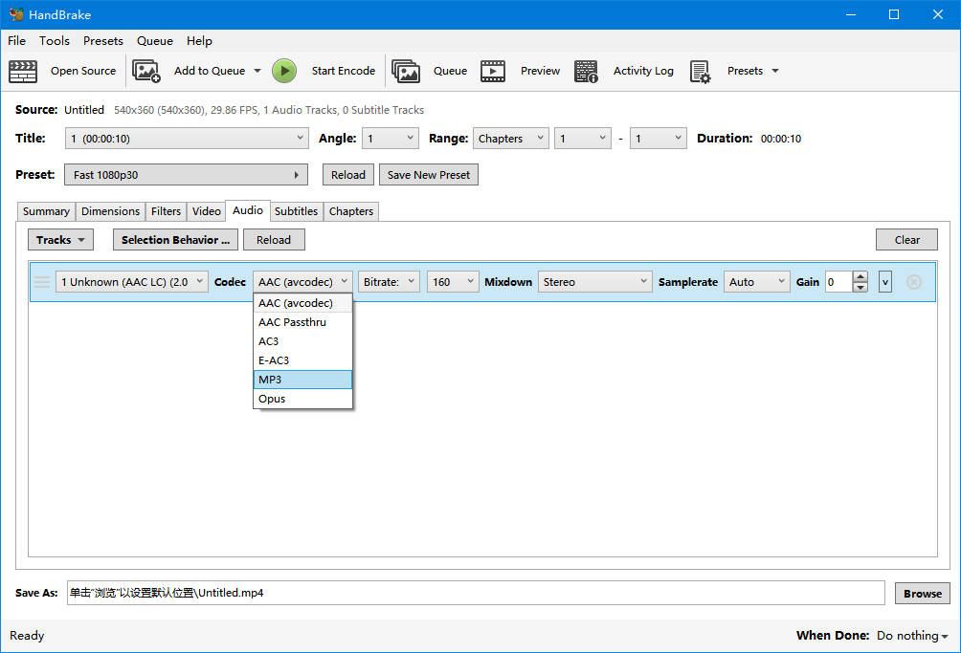The width and height of the screenshot is (961, 653).
Task: Decrease Gain with the down arrow
Action: coord(860,288)
